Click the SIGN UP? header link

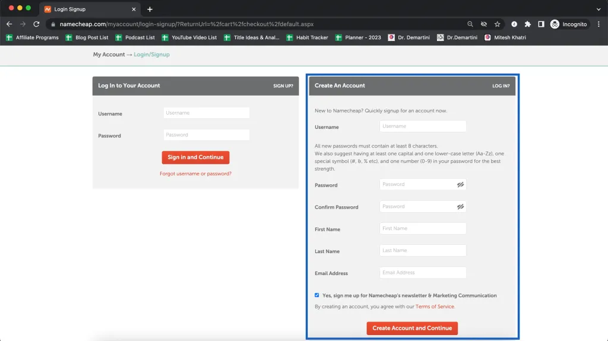coord(283,86)
